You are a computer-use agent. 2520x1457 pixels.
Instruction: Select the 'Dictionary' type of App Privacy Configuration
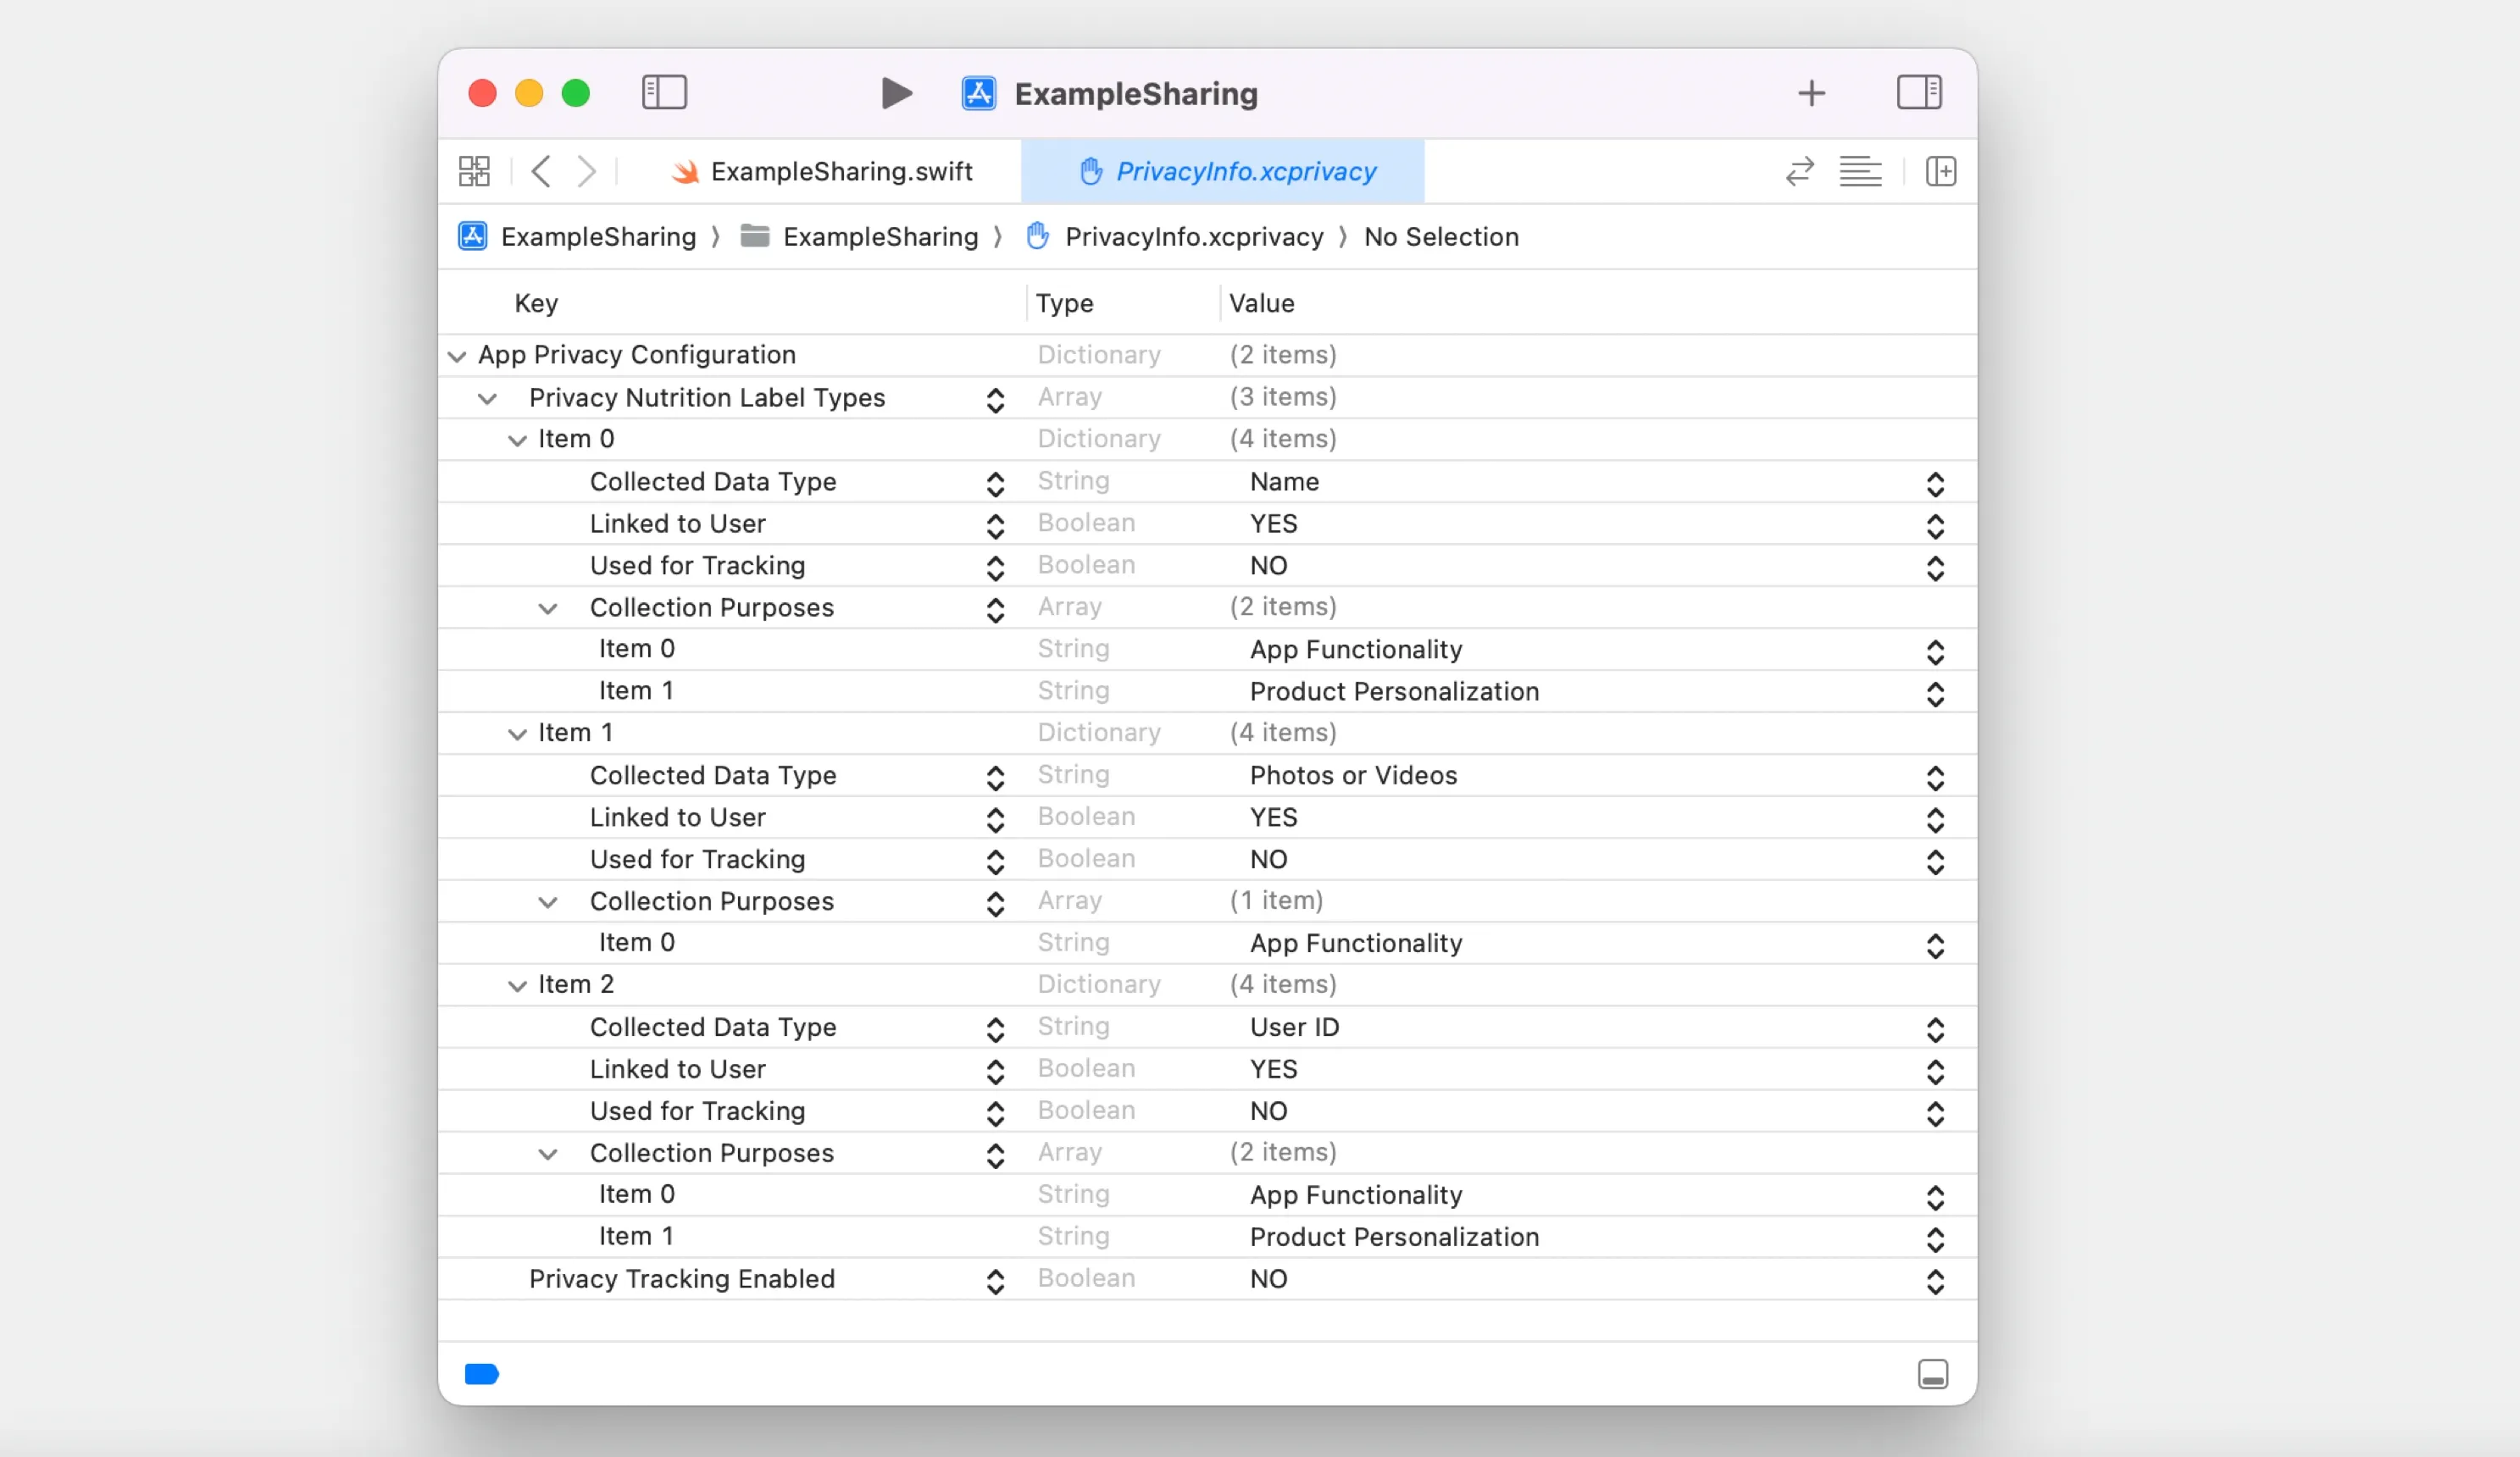1099,355
